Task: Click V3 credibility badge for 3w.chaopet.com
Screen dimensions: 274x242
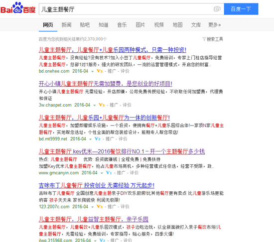Action: click(102, 105)
